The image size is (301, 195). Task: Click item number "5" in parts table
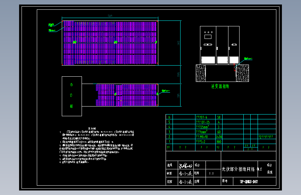tap(169, 122)
